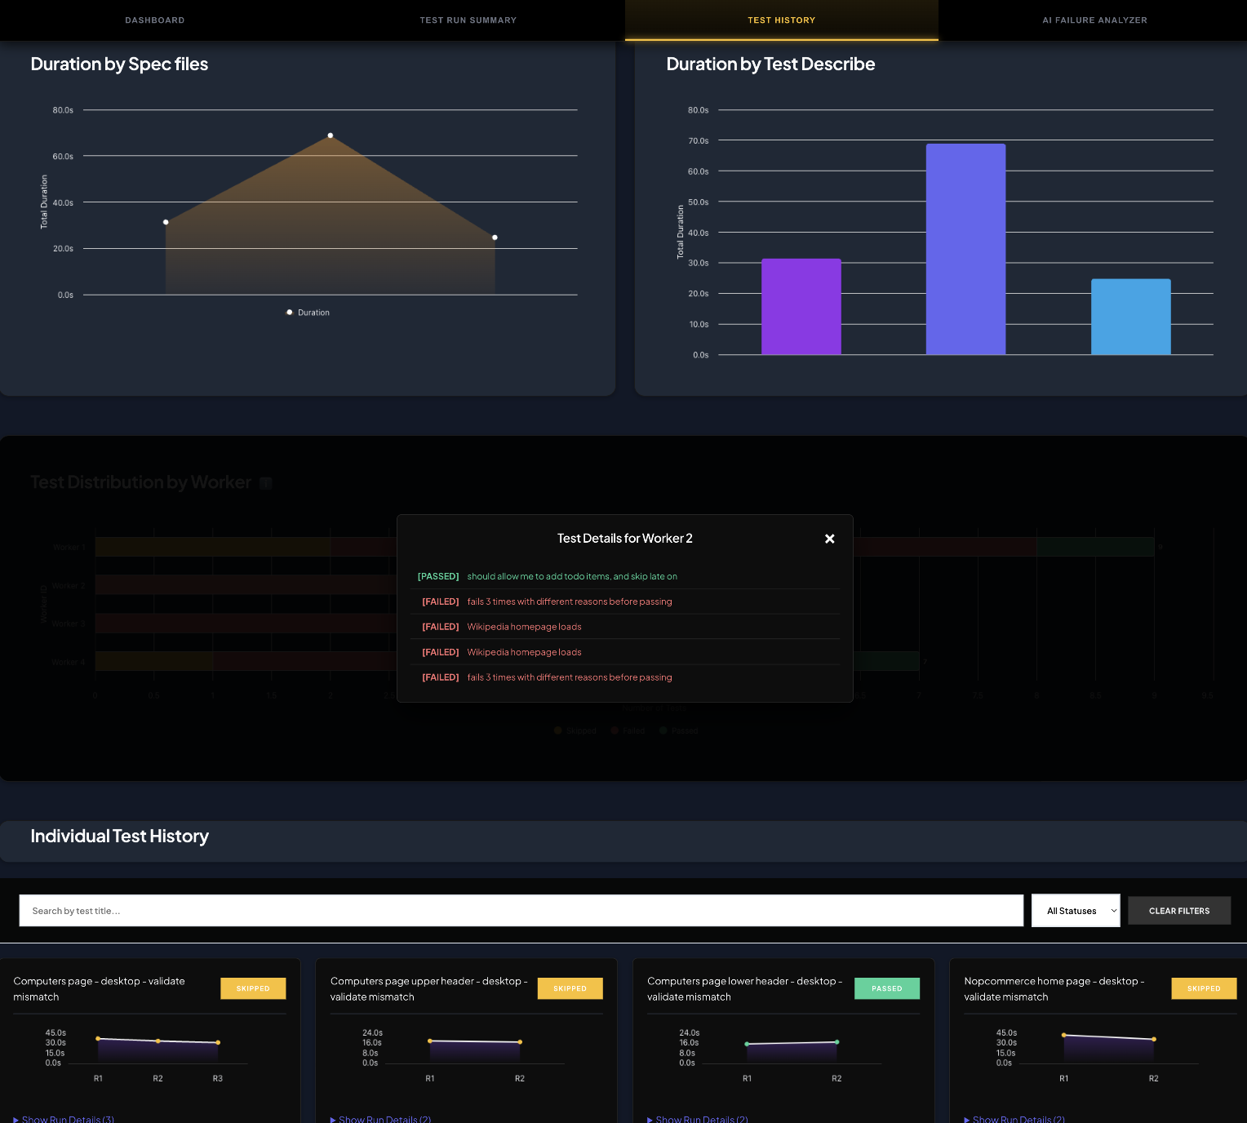
Task: Select the R3 data point in the first test card chart
Action: [218, 1042]
